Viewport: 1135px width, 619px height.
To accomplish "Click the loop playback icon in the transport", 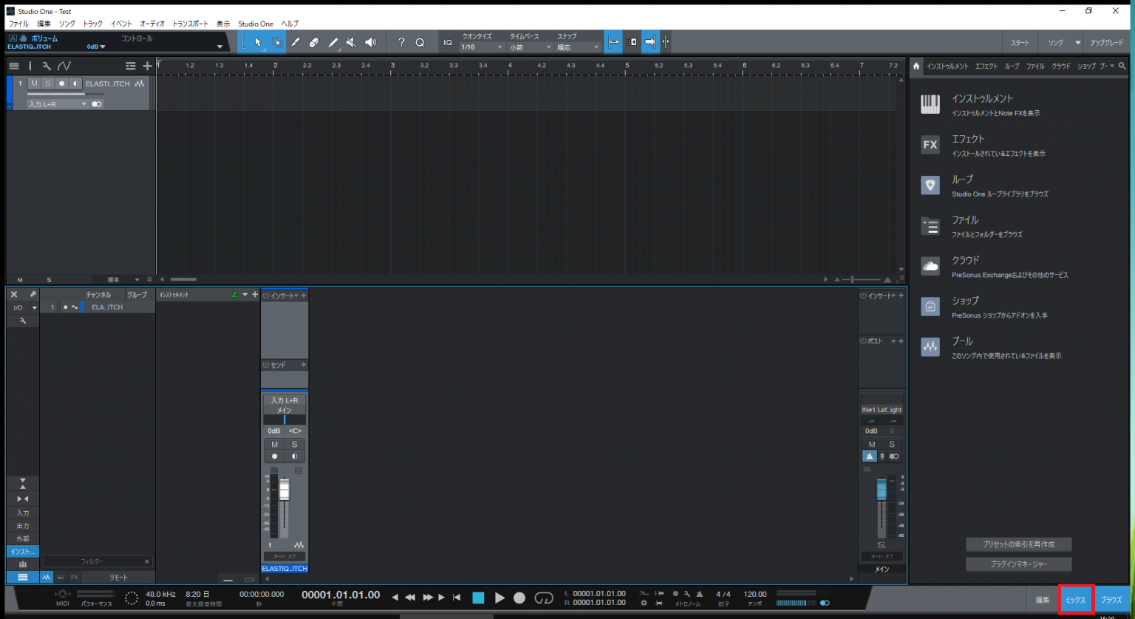I will (x=545, y=598).
